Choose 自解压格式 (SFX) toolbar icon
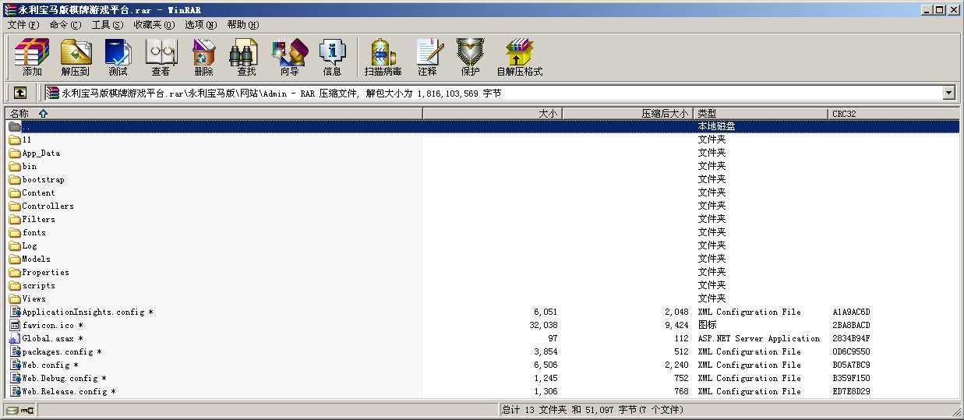Viewport: 964px width, 420px height. coord(519,57)
